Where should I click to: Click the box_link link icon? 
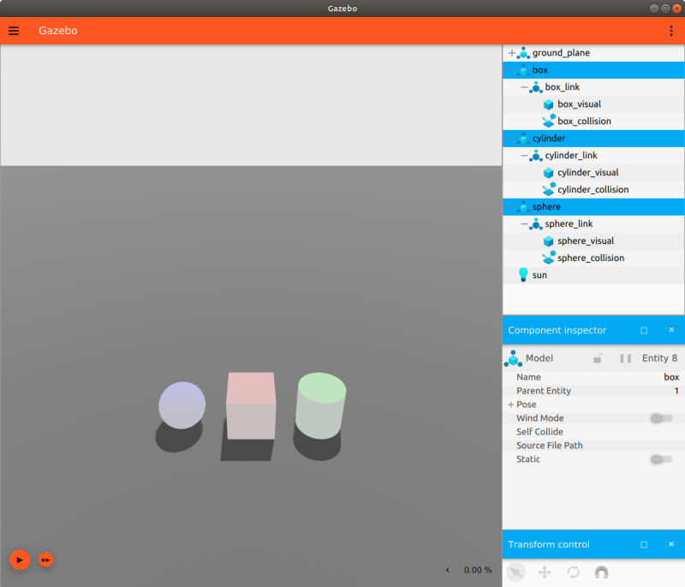(536, 87)
